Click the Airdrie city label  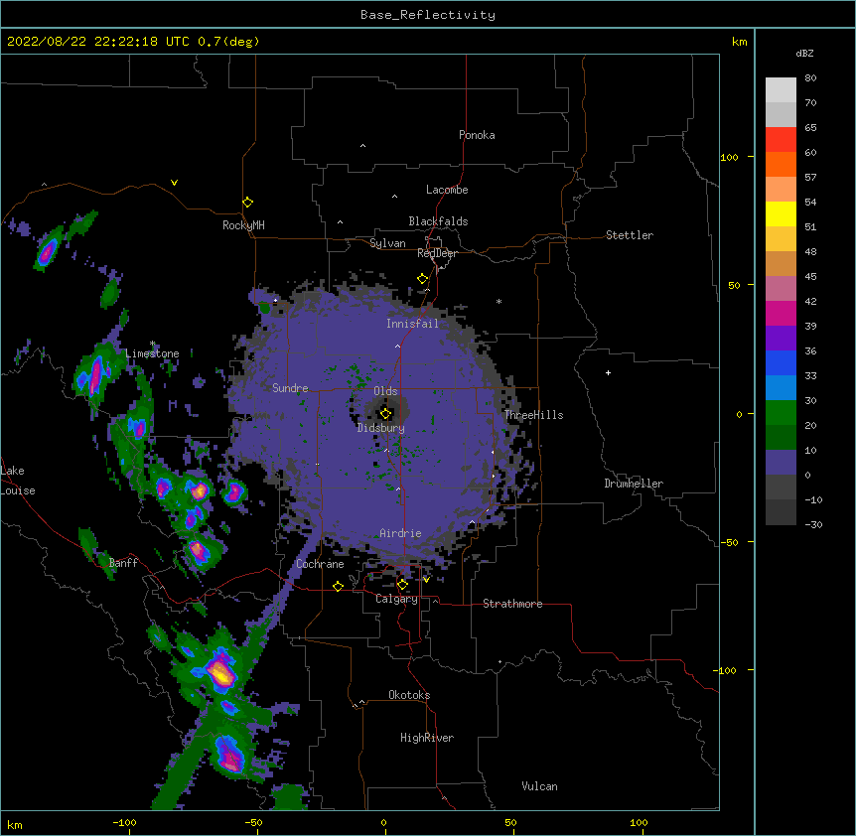[x=401, y=533]
